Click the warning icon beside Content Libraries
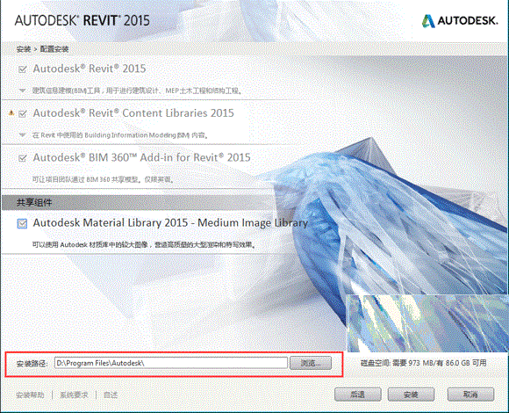Viewport: 509px width, 413px height. 11,113
